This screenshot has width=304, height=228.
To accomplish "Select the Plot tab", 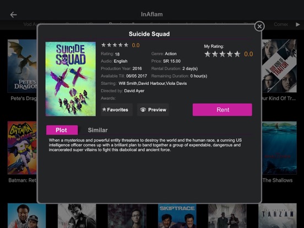I will point(62,130).
